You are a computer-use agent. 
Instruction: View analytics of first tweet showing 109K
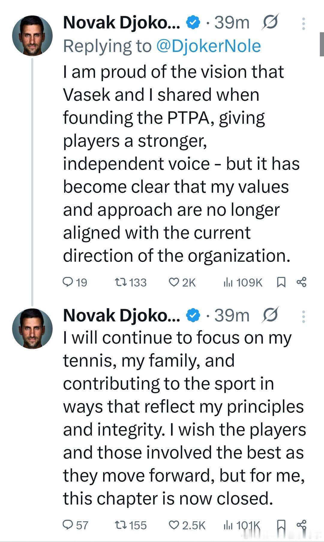[x=228, y=282]
